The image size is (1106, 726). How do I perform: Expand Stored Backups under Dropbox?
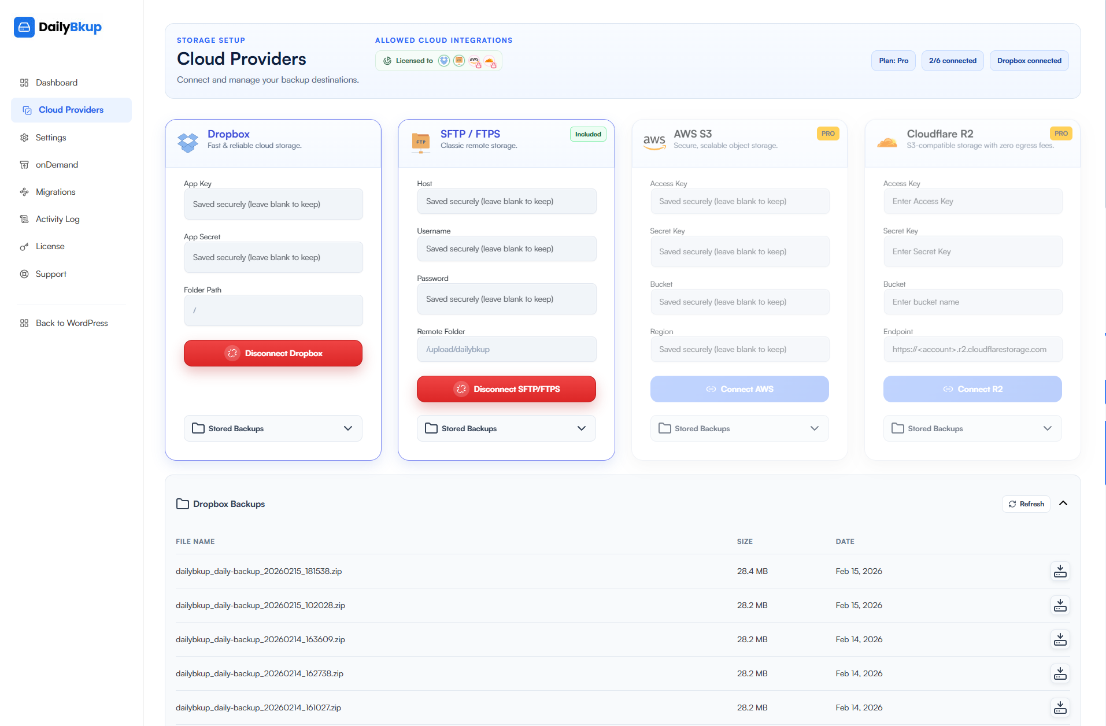[272, 428]
